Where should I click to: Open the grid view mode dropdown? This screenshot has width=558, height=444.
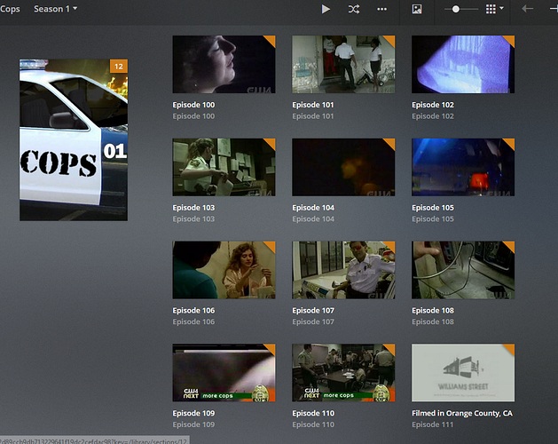pos(495,9)
